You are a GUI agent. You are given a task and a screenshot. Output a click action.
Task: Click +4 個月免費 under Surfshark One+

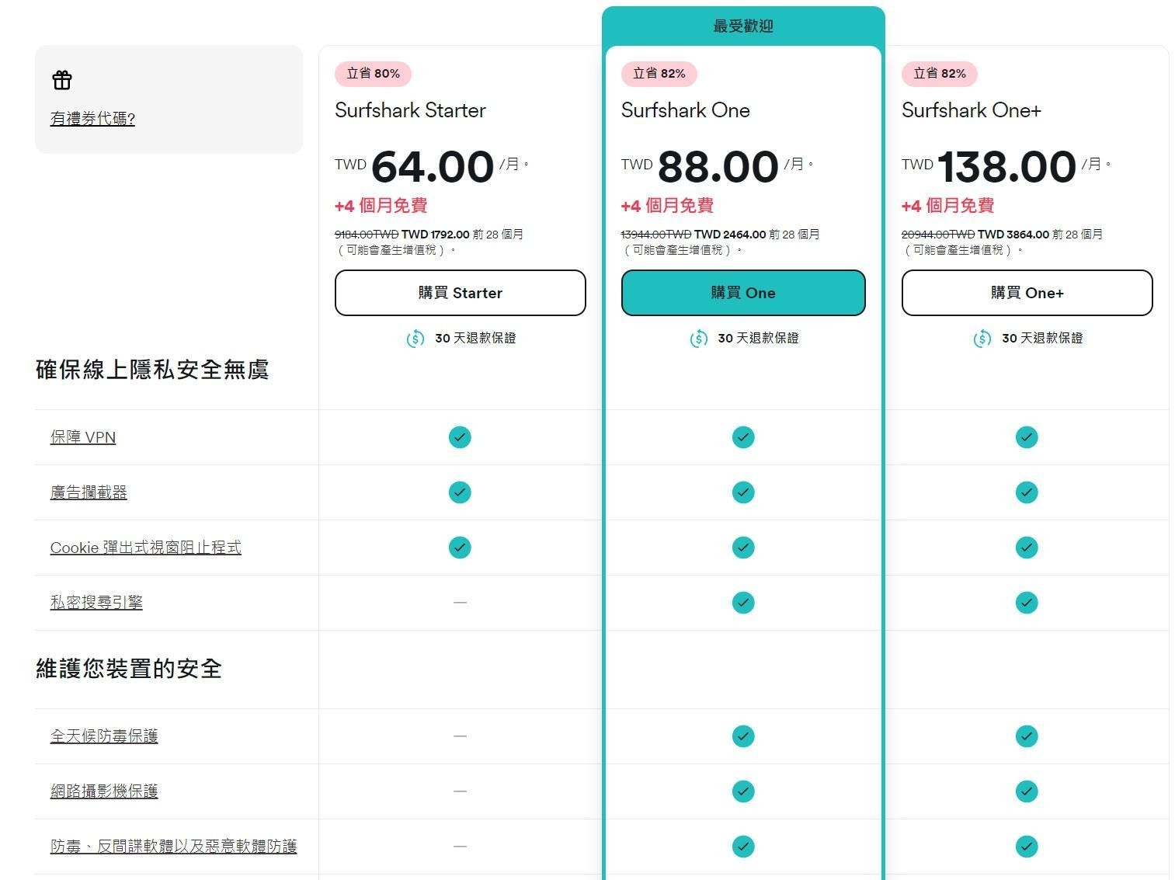point(947,206)
